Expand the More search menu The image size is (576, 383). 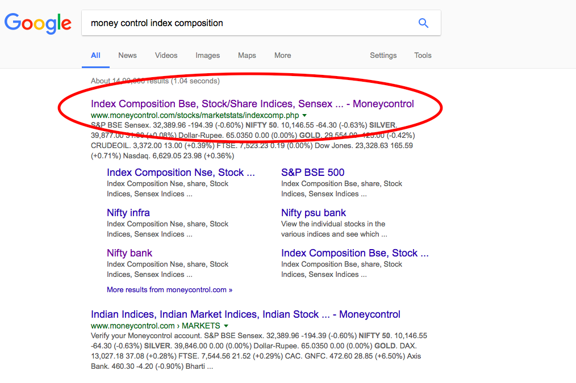(282, 56)
